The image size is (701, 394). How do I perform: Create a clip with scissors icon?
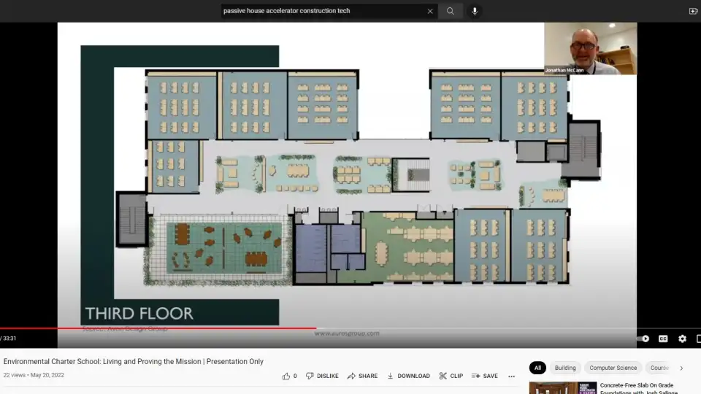[451, 376]
